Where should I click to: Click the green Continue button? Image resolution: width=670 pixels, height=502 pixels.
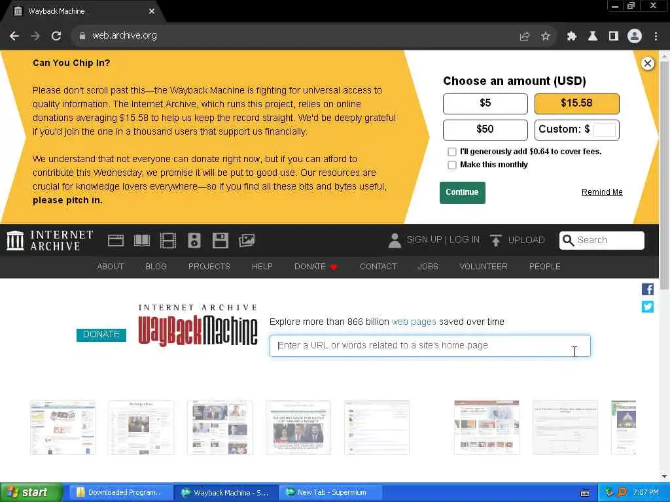pos(462,193)
